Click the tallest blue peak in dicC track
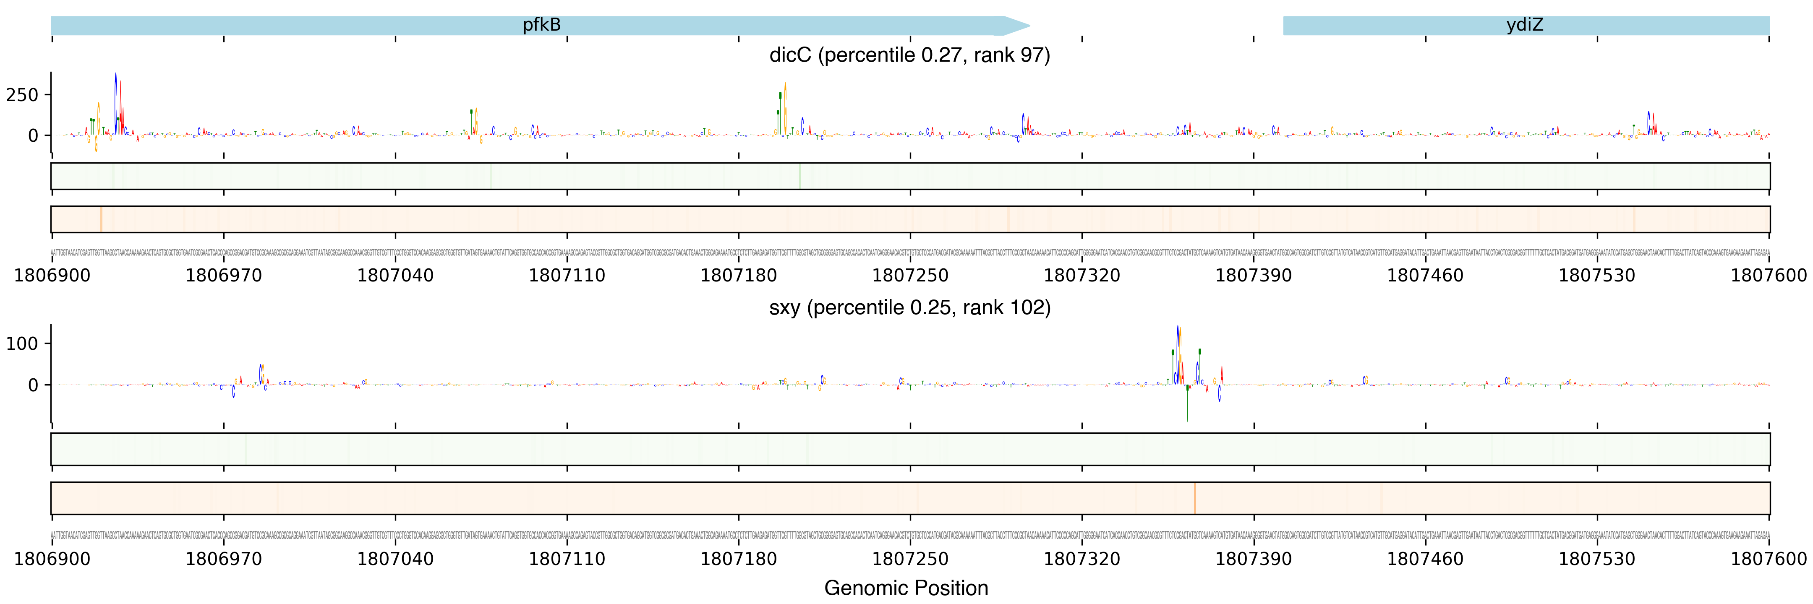1813x604 pixels. pos(115,102)
